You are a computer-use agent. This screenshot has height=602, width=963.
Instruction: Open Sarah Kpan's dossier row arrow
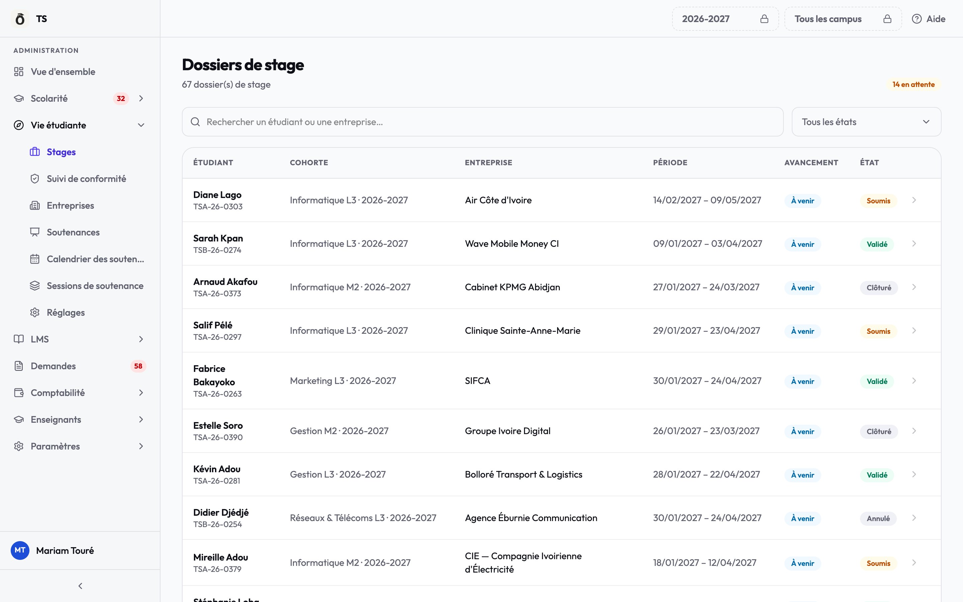point(914,243)
